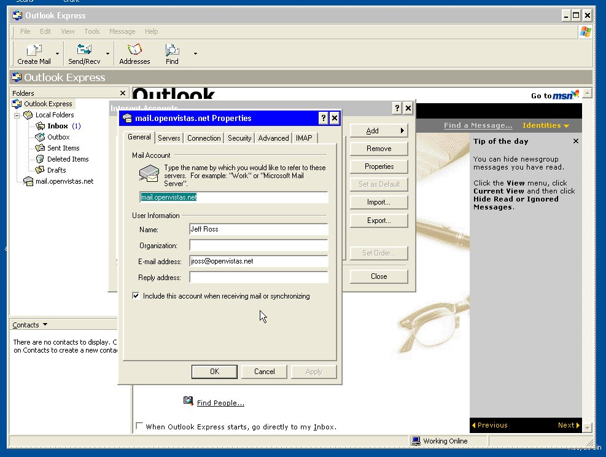
Task: Click Close in Internet Accounts dialog
Action: click(379, 276)
